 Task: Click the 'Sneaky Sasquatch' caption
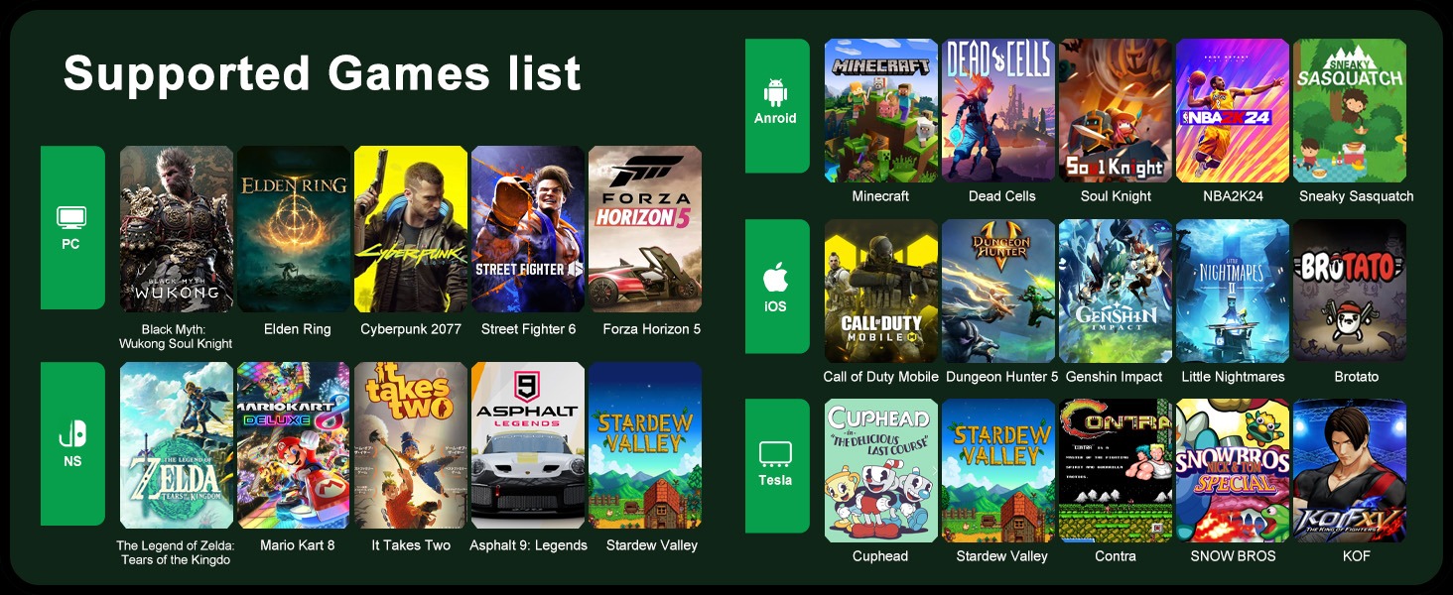pyautogui.click(x=1357, y=196)
